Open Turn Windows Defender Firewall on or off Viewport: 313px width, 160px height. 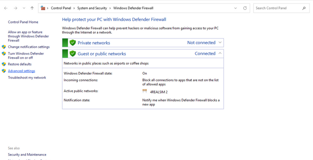(26, 56)
